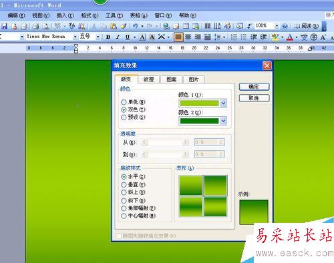
Task: Click the Decrease Indent icon
Action: 254,37
